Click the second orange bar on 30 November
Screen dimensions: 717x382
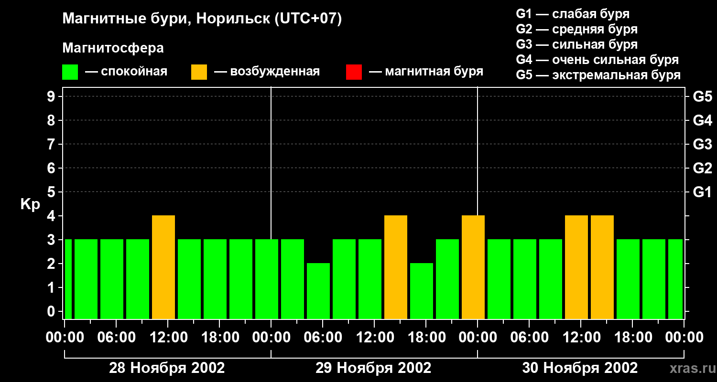click(602, 267)
